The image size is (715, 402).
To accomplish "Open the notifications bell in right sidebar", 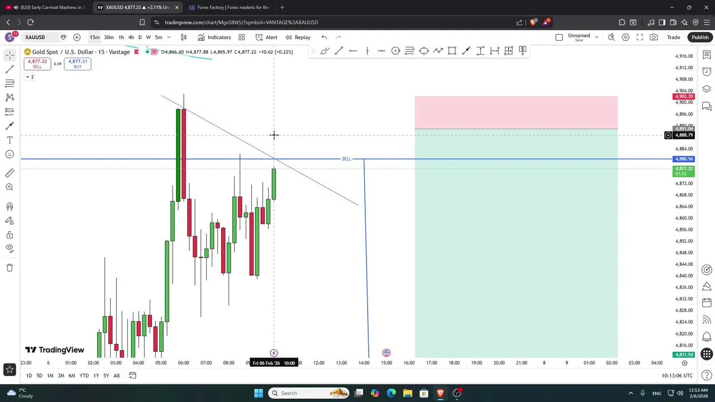I will pos(707,337).
